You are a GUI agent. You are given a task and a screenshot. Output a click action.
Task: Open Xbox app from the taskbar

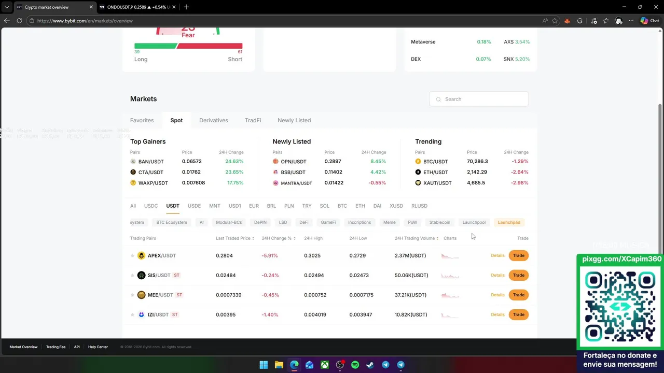[x=324, y=365]
